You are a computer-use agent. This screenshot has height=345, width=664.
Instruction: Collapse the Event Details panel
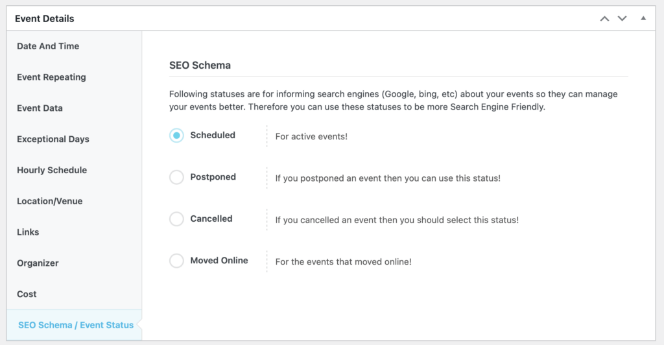[x=643, y=19]
